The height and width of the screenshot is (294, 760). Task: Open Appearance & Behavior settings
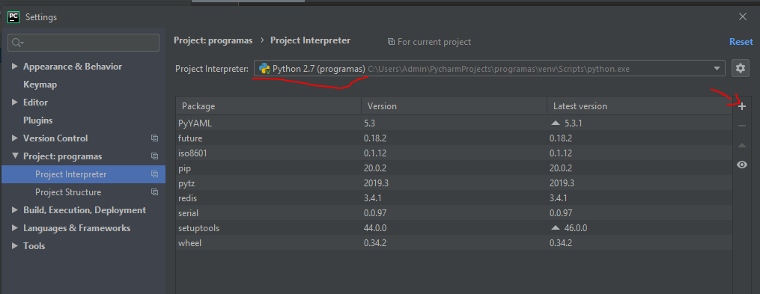[73, 67]
